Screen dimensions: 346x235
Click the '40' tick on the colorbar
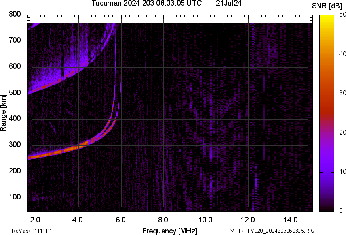pos(342,54)
